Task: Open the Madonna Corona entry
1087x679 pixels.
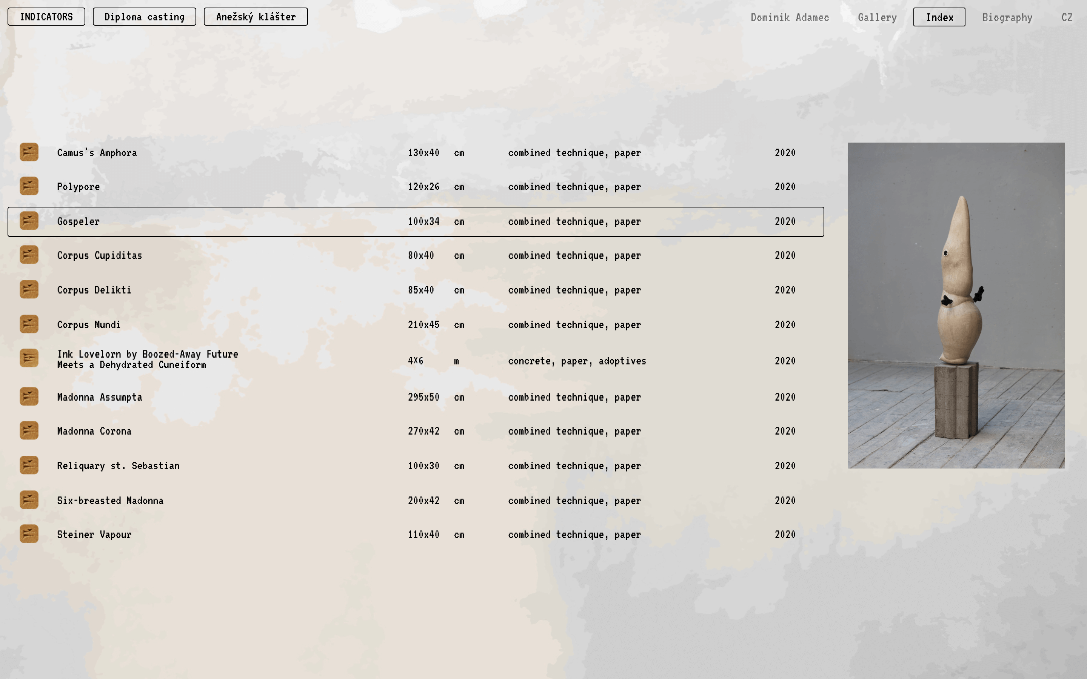Action: [x=94, y=431]
